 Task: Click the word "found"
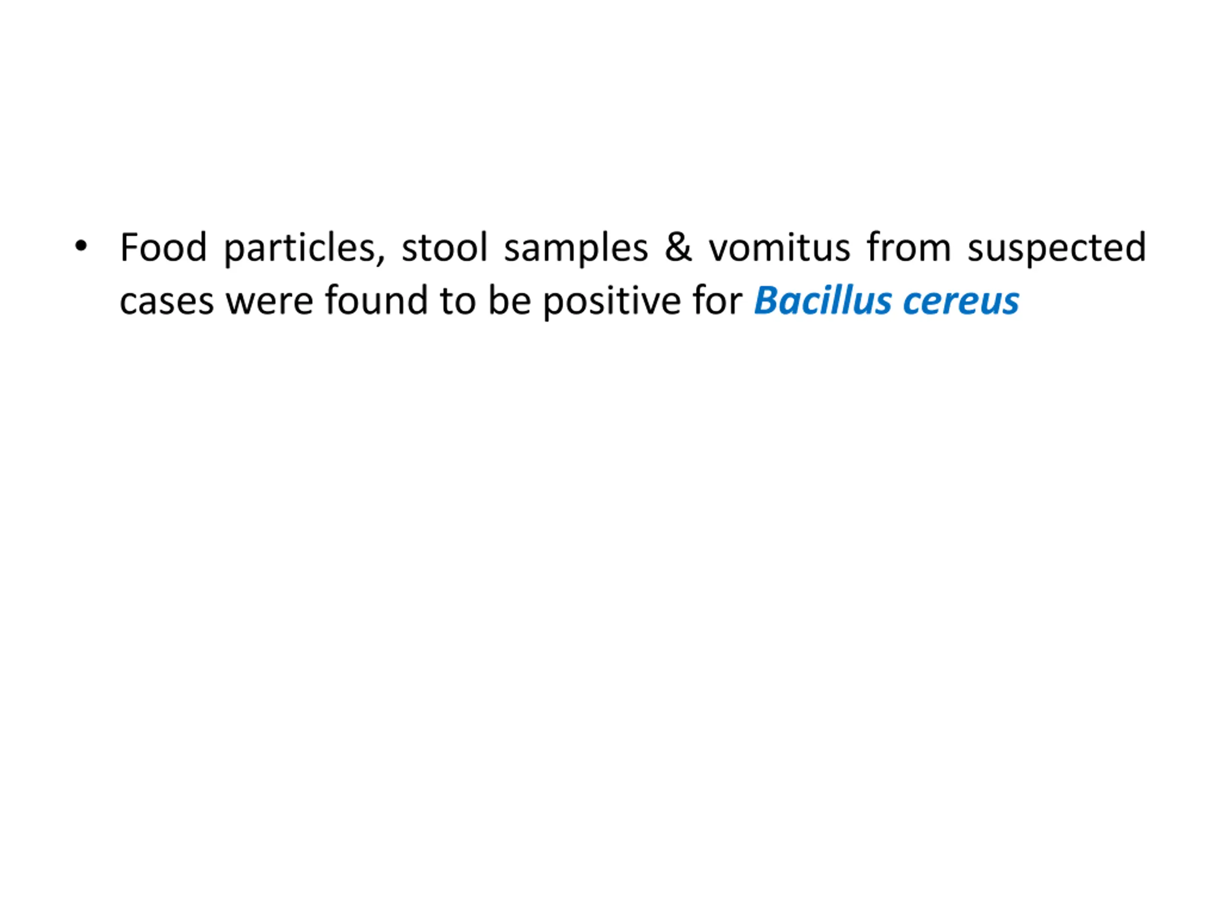376,301
